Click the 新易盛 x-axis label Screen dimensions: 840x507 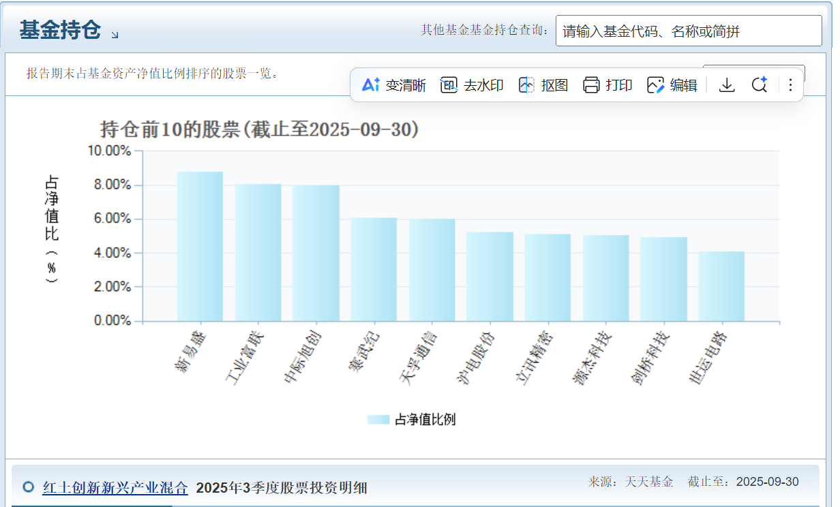pos(189,352)
